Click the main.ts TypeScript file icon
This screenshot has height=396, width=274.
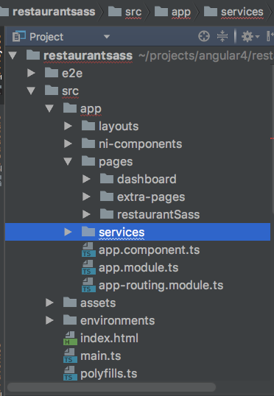tap(70, 356)
